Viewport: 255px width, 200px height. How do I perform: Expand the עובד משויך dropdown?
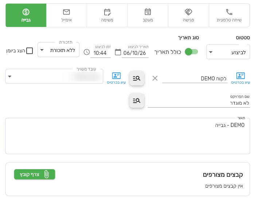tap(54, 76)
